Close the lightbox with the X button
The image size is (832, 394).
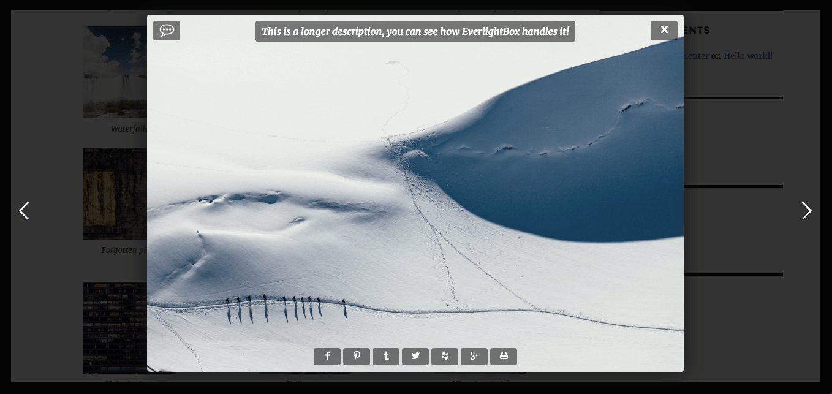664,30
